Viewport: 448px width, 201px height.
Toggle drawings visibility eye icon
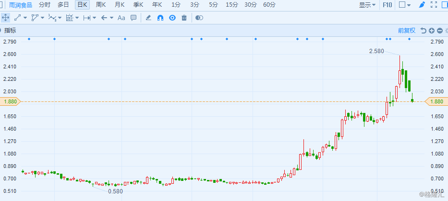172,18
